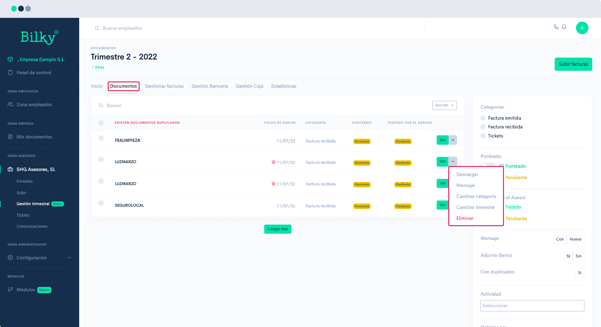
Task: Open the Acción dropdown
Action: point(444,105)
